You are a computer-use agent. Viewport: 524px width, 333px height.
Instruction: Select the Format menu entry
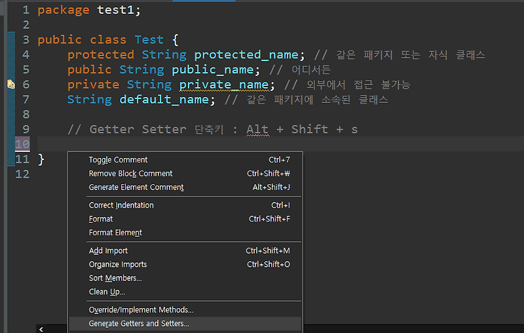pos(185,219)
